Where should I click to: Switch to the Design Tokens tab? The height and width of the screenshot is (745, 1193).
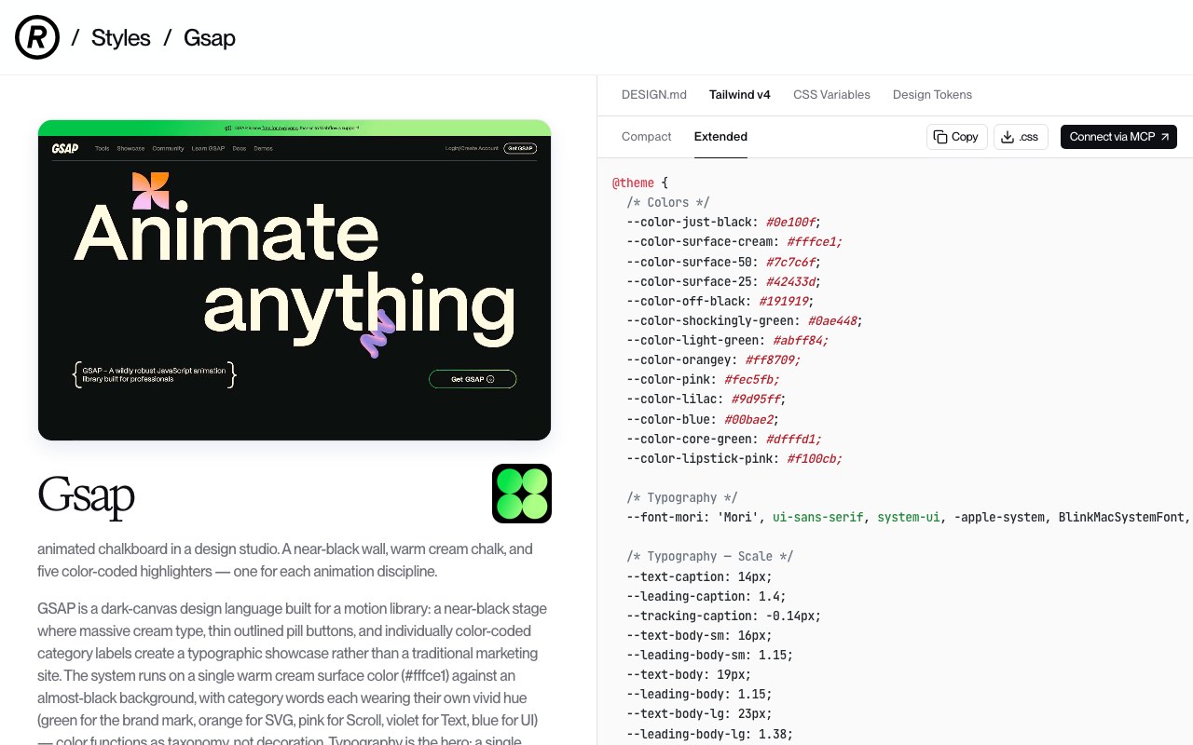(932, 95)
